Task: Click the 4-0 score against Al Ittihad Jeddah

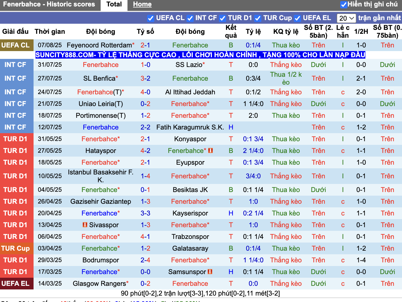Action: pos(145,92)
